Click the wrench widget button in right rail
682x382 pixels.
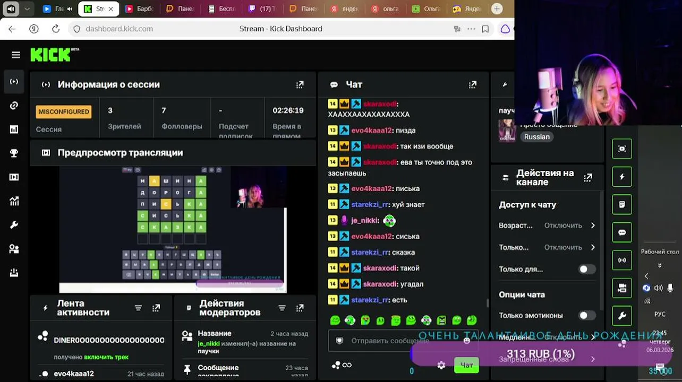click(x=622, y=316)
